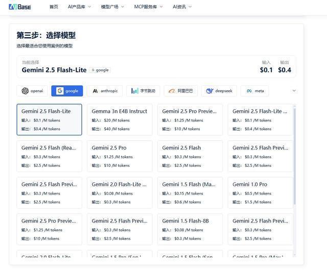Click the google tag beside current model
Screen dimensions: 327x270
point(100,70)
